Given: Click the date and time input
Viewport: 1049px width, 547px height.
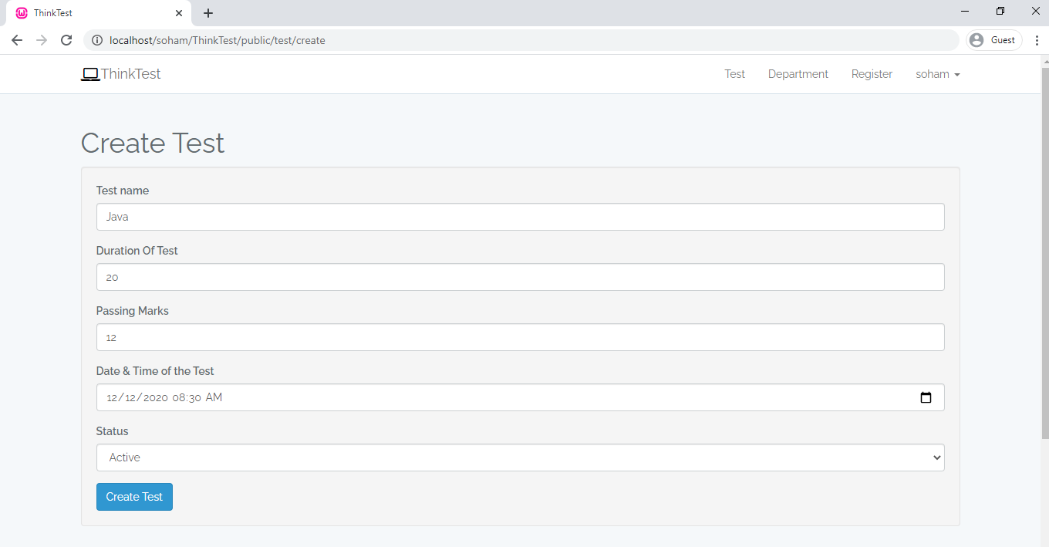Looking at the screenshot, I should tap(521, 397).
